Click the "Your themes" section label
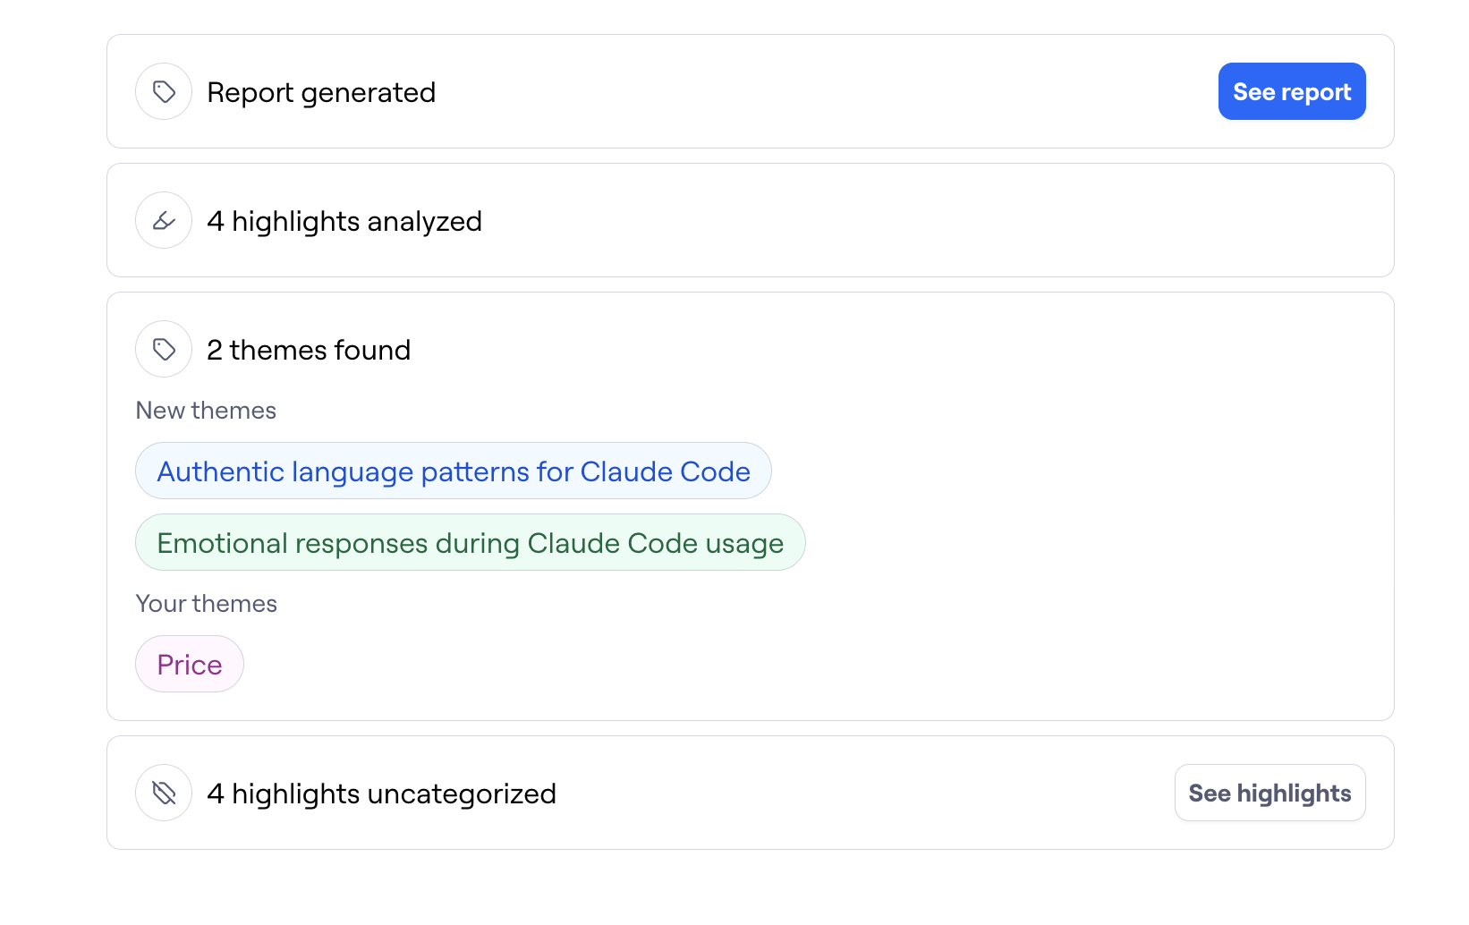 [206, 604]
